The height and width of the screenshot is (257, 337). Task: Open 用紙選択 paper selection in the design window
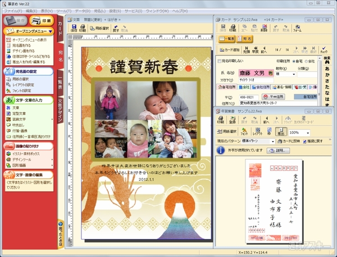[x=99, y=28]
